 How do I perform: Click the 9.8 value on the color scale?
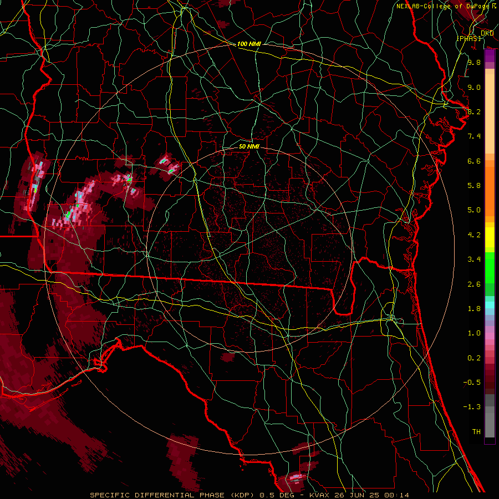point(474,62)
